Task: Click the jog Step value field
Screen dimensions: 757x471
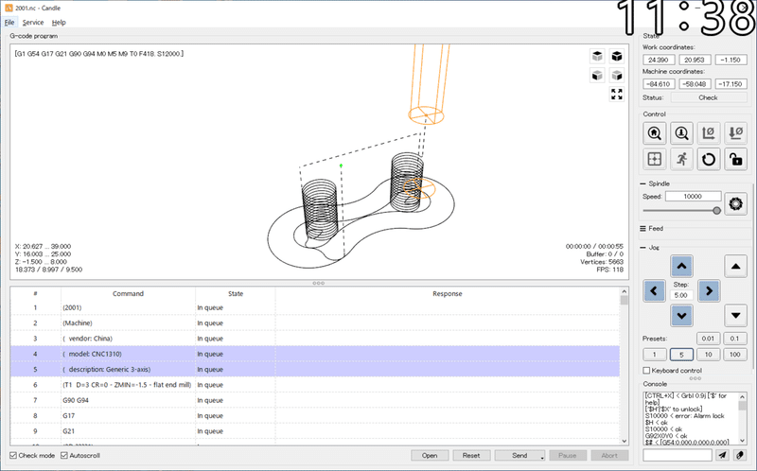Action: click(681, 295)
